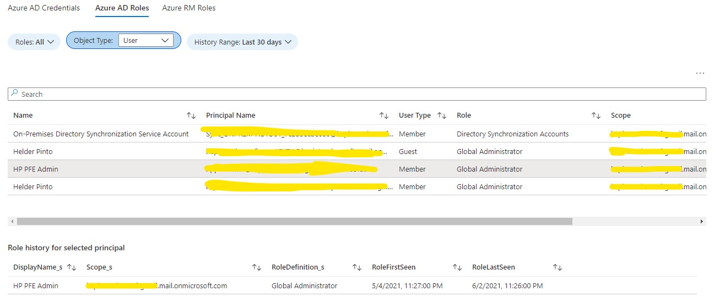Click the search magnifier icon
The height and width of the screenshot is (302, 714).
click(x=15, y=94)
